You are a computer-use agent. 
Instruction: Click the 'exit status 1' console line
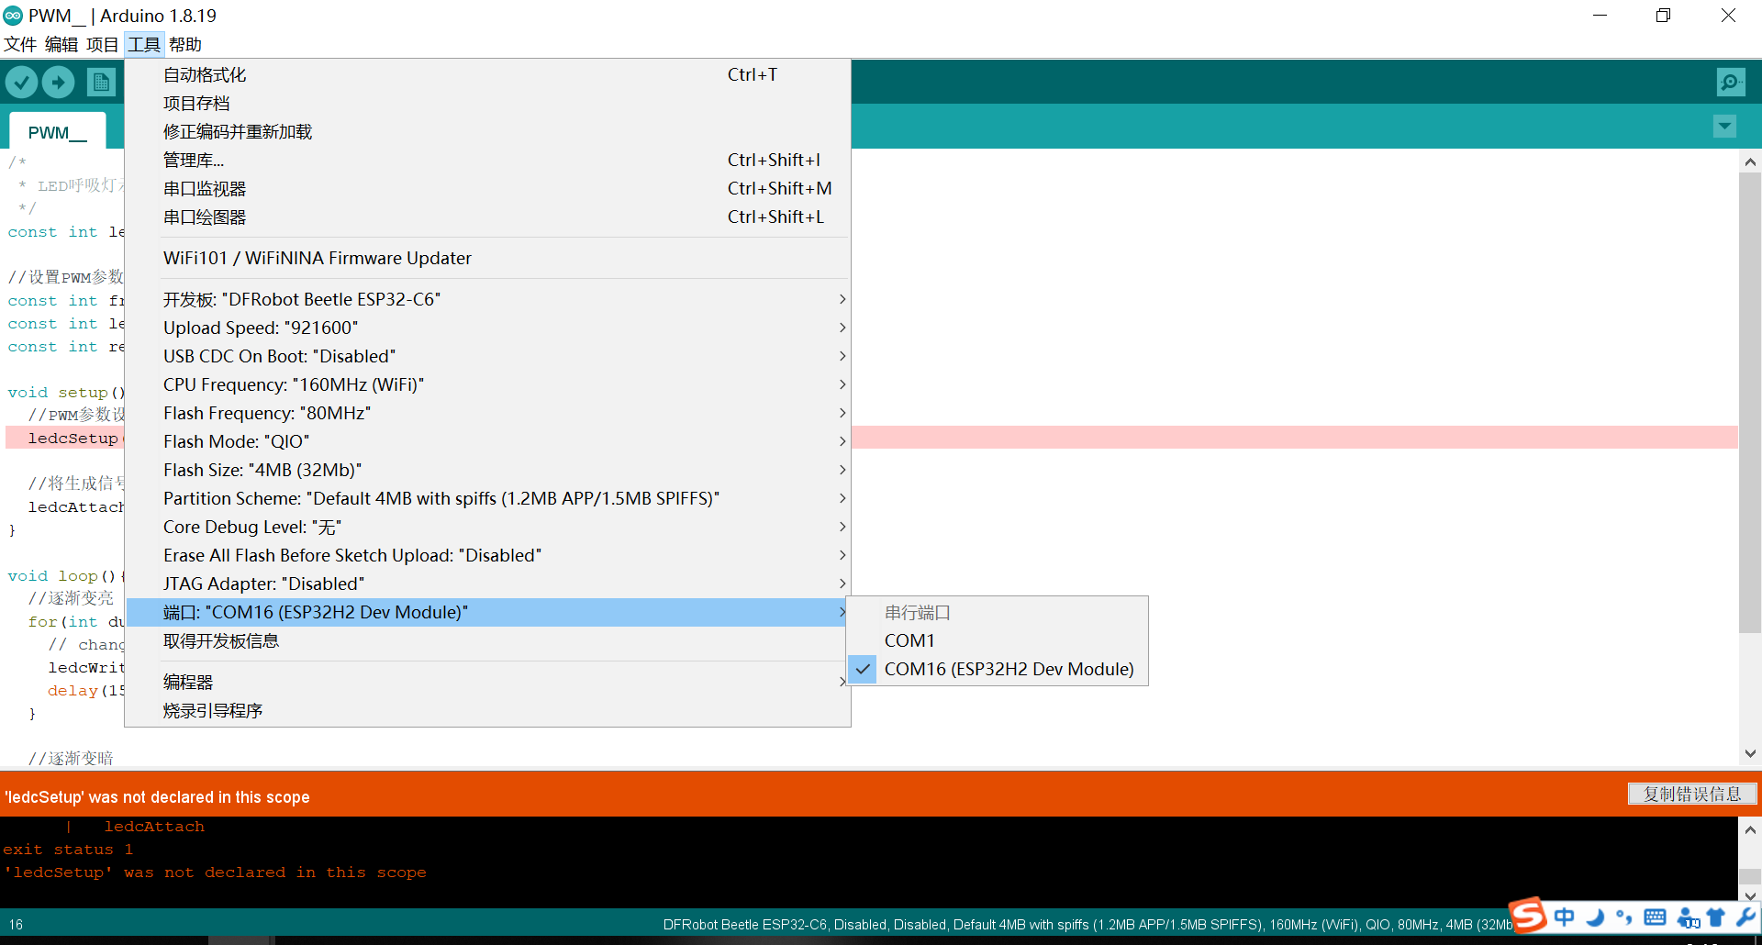click(68, 850)
